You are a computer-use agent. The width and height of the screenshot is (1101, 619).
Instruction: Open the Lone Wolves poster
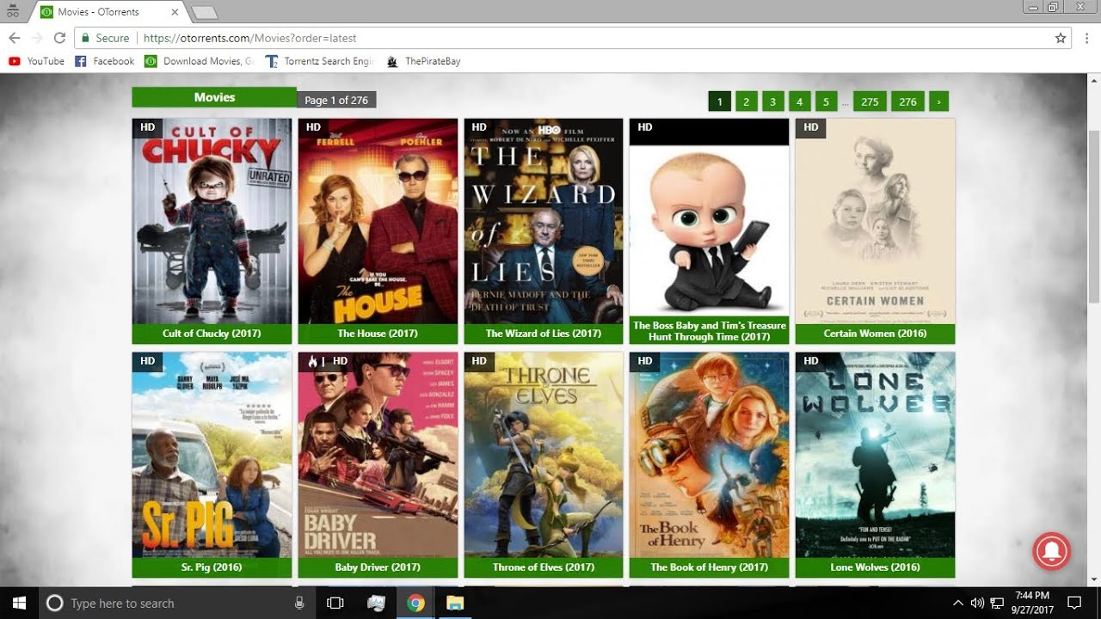875,455
